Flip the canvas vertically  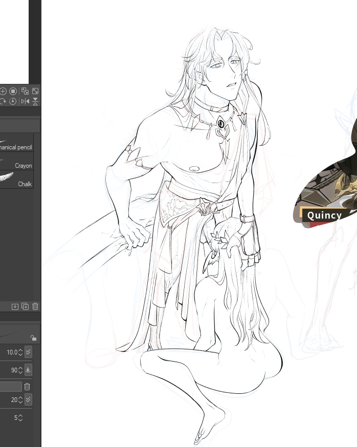35,101
